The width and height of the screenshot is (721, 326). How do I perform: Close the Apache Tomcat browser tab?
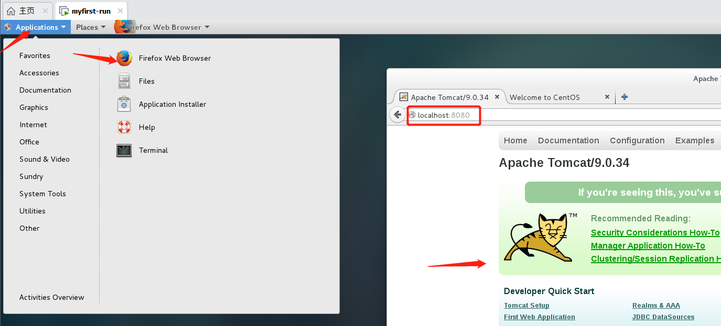click(x=497, y=97)
